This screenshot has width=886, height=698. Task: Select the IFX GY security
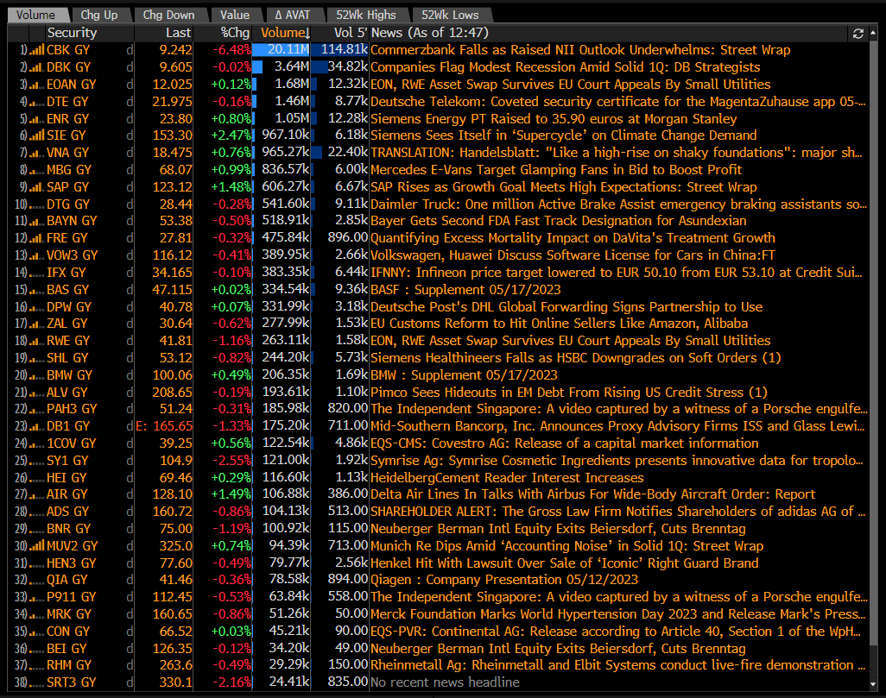(66, 273)
